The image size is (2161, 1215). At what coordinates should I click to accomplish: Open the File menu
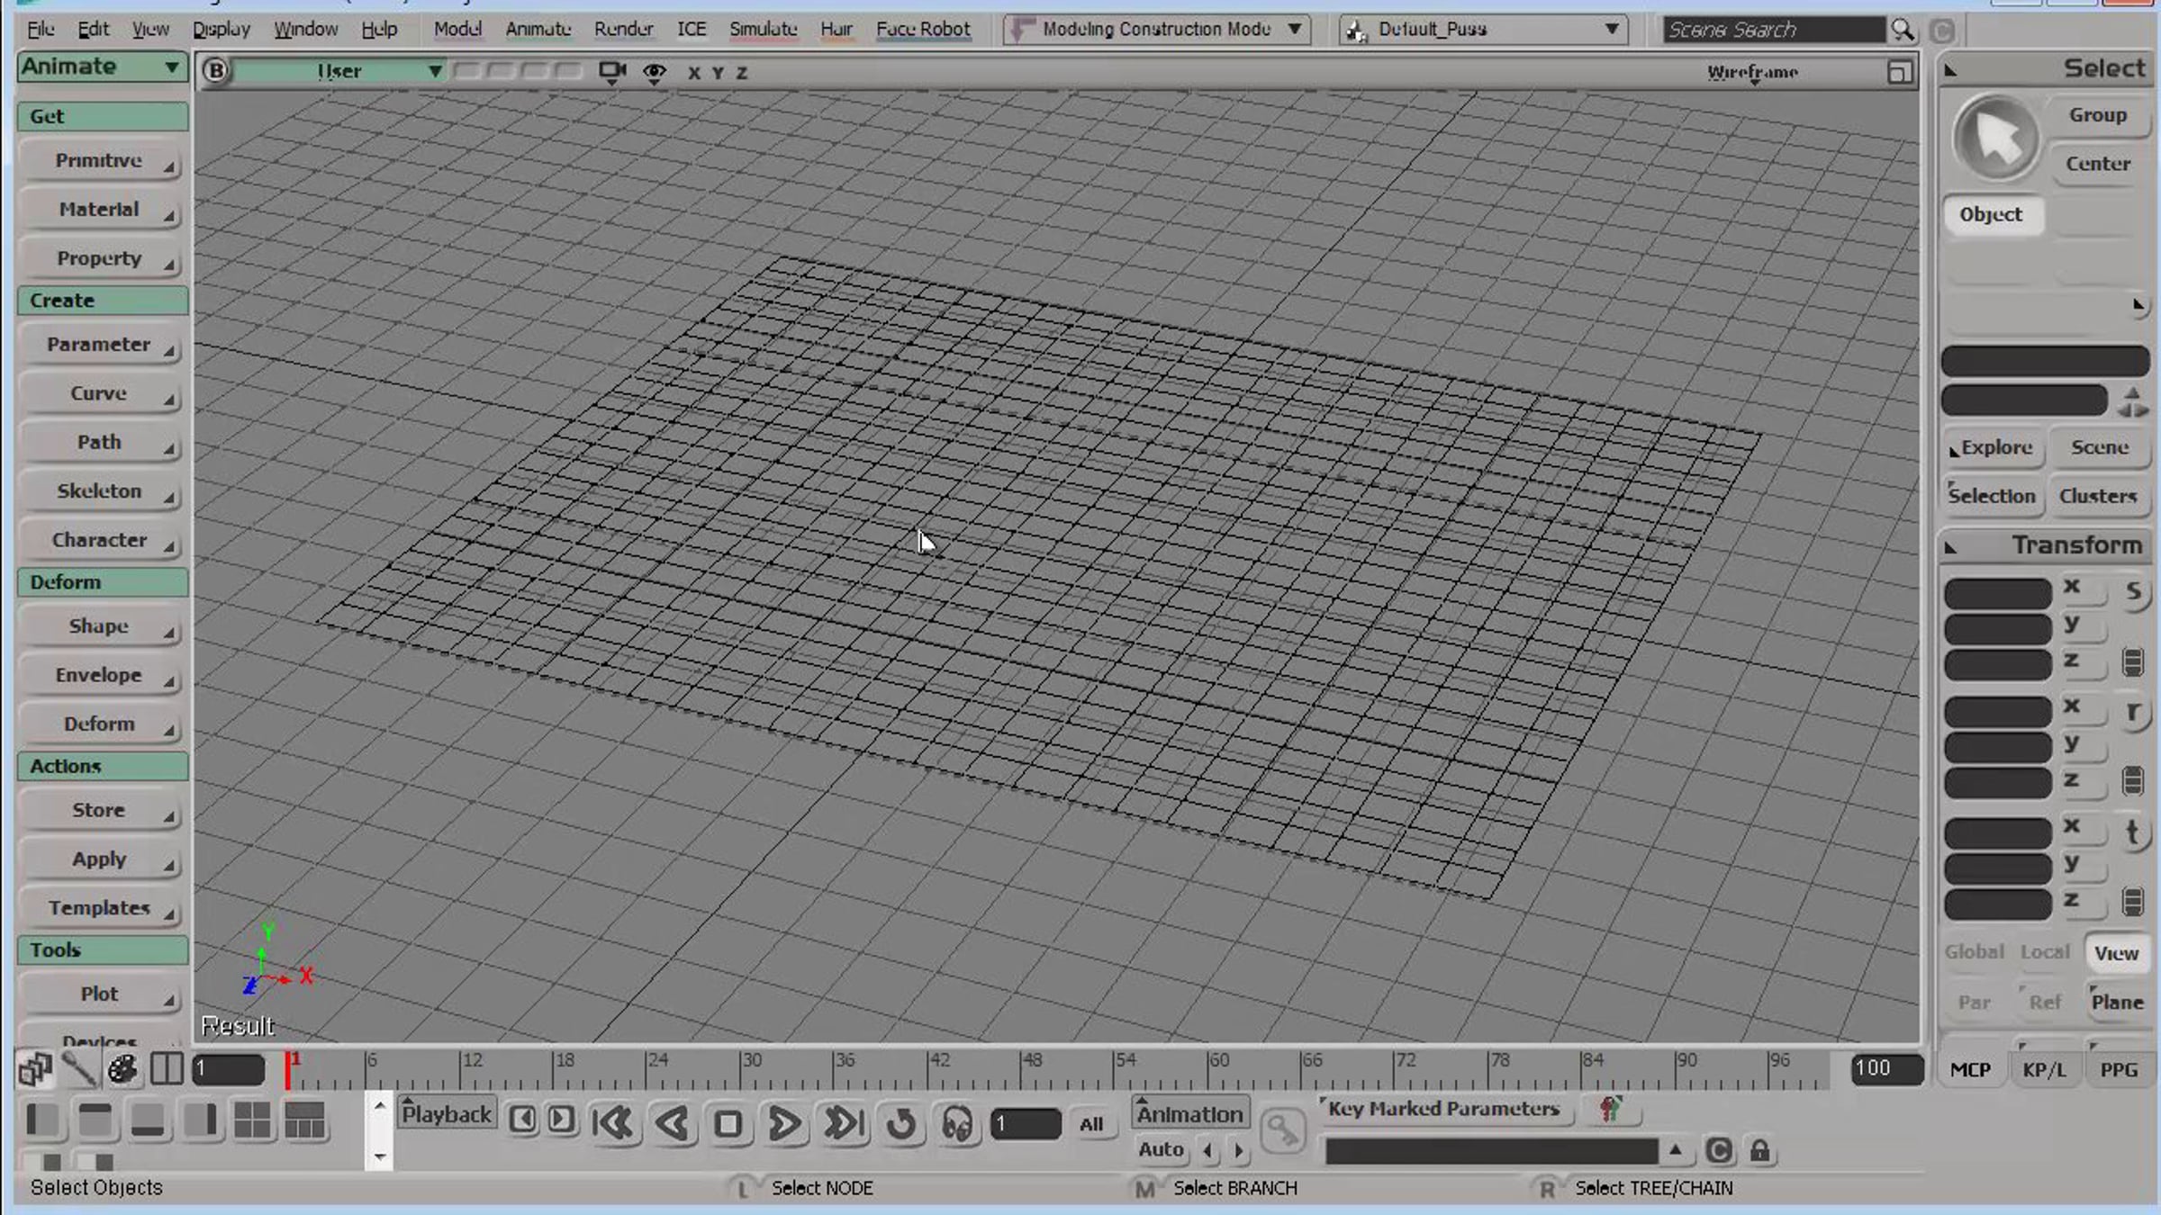[41, 30]
